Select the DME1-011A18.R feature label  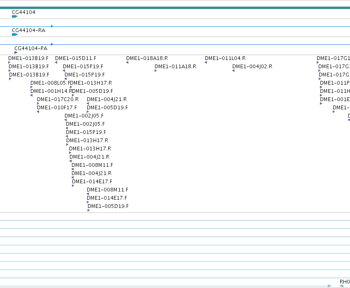[175, 67]
